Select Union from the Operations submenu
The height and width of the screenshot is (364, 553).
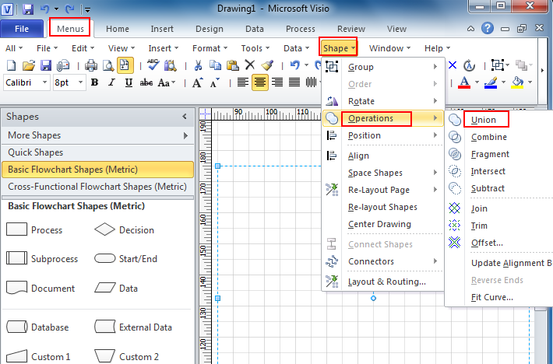[484, 120]
